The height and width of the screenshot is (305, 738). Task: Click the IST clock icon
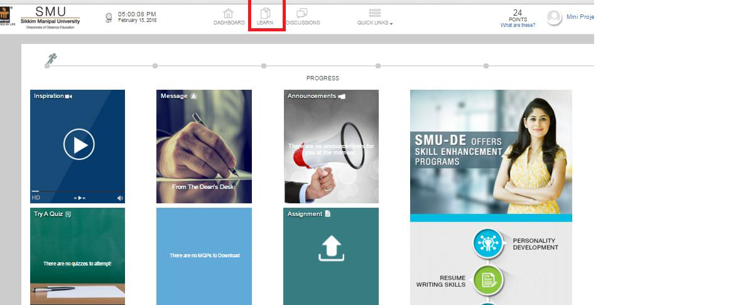pos(109,17)
